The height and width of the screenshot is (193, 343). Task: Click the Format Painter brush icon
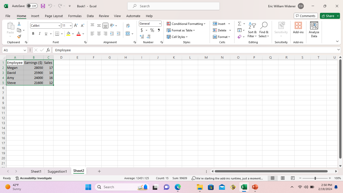click(19, 36)
